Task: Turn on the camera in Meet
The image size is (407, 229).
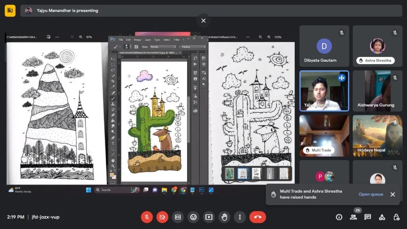Action: pyautogui.click(x=162, y=217)
